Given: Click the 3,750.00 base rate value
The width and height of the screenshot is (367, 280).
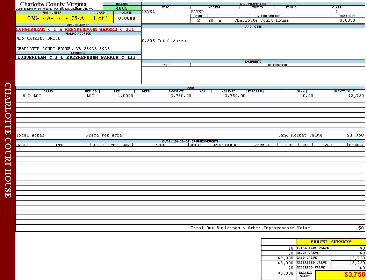Looking at the screenshot, I should [181, 96].
